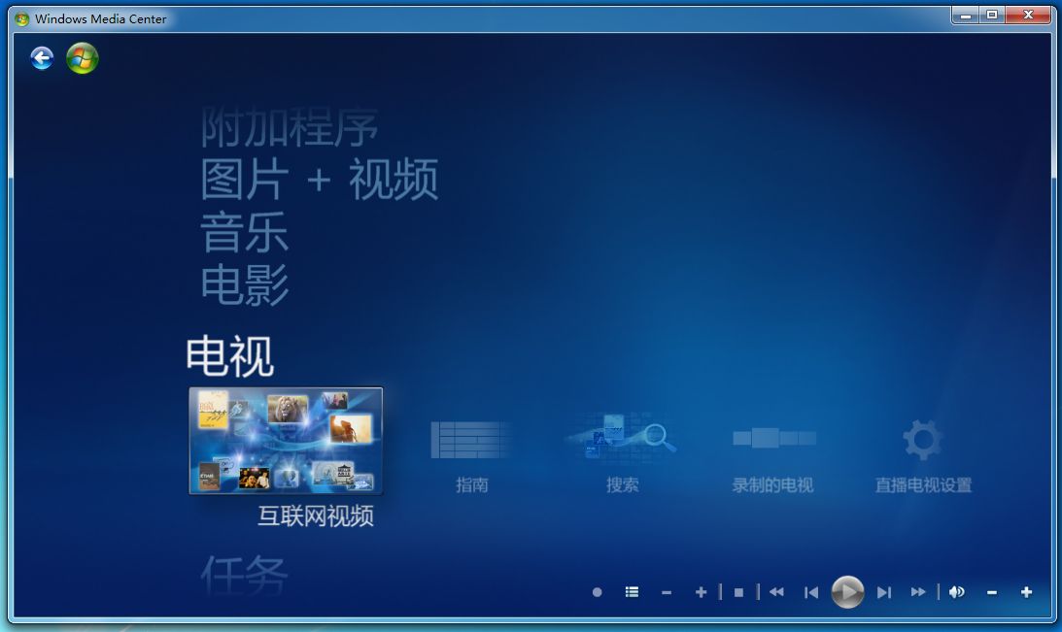Select the 附加程序 menu category
This screenshot has width=1062, height=632.
coord(290,127)
